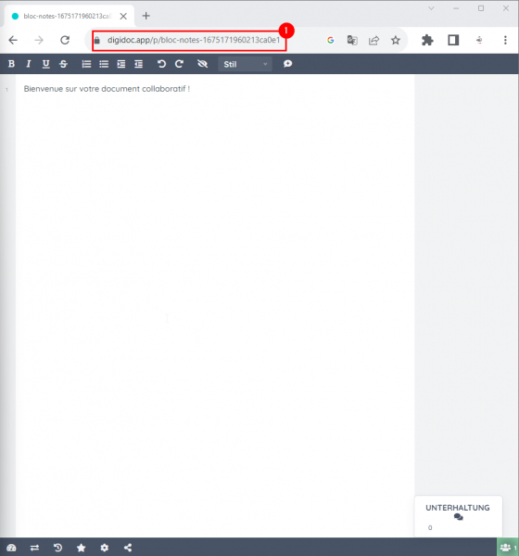519x556 pixels.
Task: Open pad settings gear icon
Action: coord(105,548)
